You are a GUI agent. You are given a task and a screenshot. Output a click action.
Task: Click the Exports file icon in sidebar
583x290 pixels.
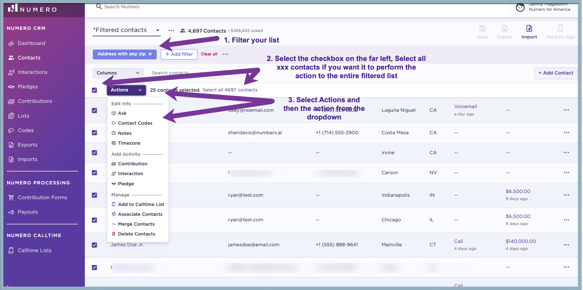tap(11, 145)
